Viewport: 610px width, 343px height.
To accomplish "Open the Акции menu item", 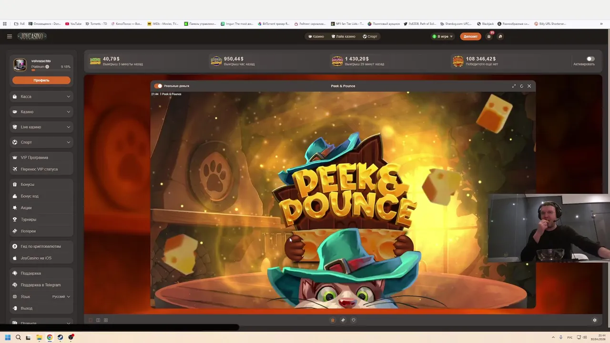I will [x=41, y=208].
